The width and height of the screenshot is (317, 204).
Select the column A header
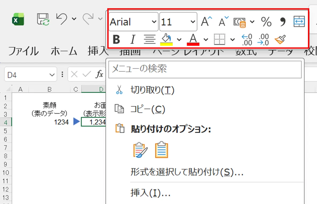tap(21, 89)
